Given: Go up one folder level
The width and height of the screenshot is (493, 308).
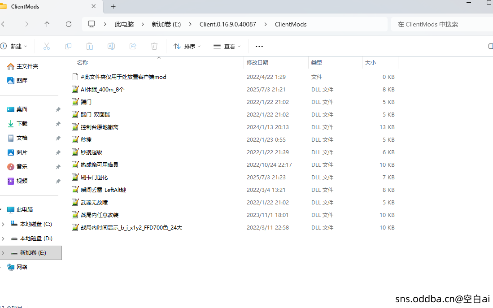Looking at the screenshot, I should coord(47,24).
